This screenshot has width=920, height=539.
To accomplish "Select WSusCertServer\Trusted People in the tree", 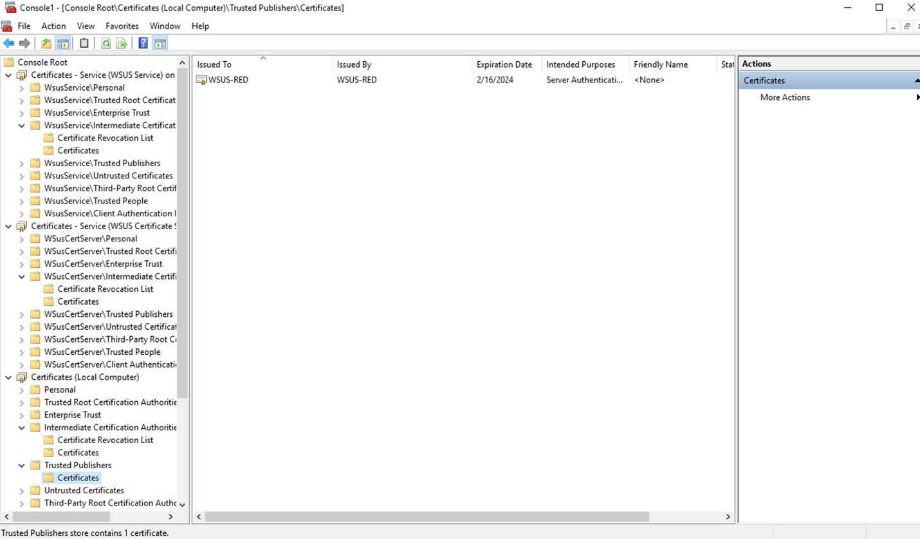I will [x=102, y=352].
